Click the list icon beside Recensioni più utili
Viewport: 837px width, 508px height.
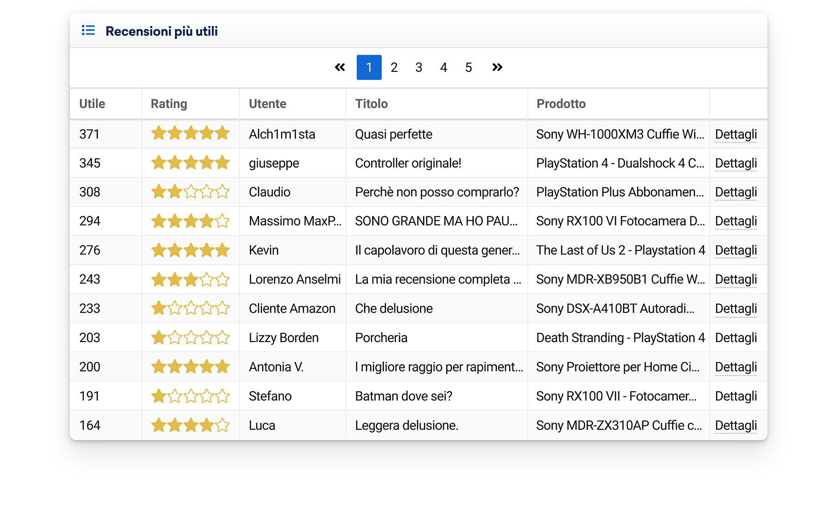88,31
